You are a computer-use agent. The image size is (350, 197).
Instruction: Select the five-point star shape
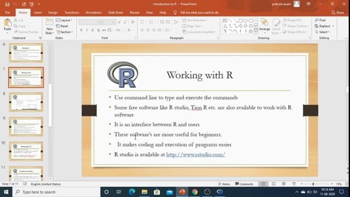pos(250,31)
